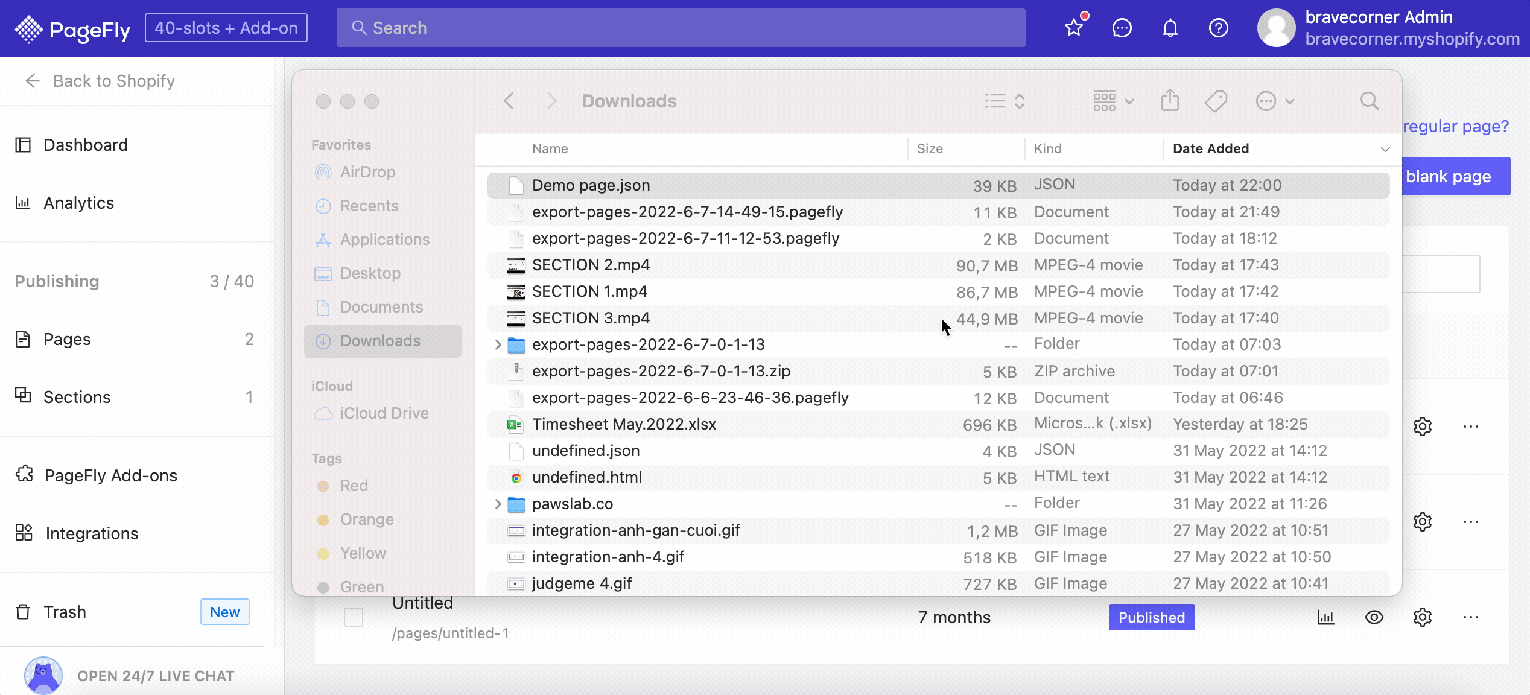Select SECTION 1.mp4 file
The height and width of the screenshot is (695, 1530).
939,291
